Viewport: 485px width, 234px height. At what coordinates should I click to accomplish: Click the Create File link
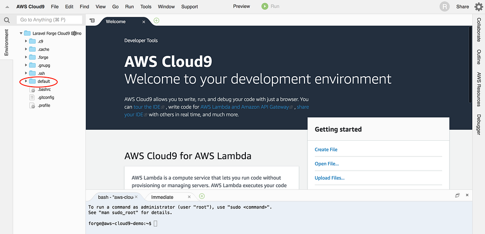coord(326,150)
